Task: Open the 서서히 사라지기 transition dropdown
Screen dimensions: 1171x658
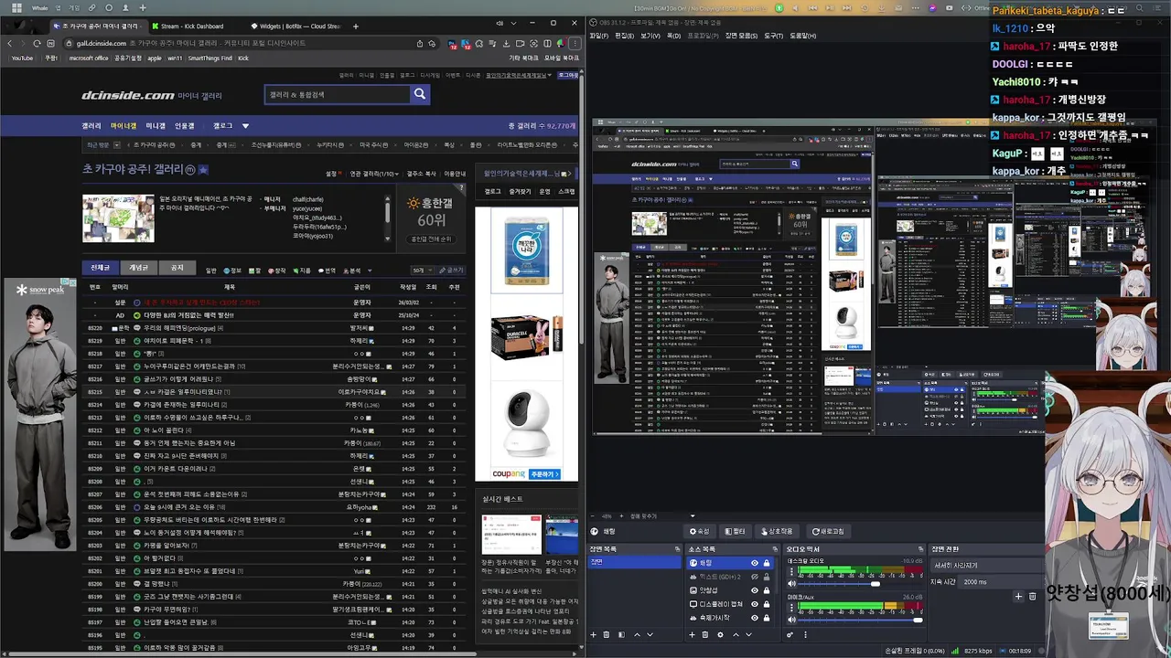Action: click(986, 566)
